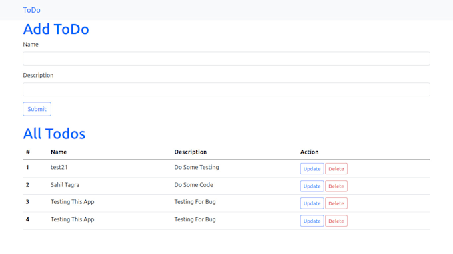Click the Do Some Code description cell

(x=194, y=185)
